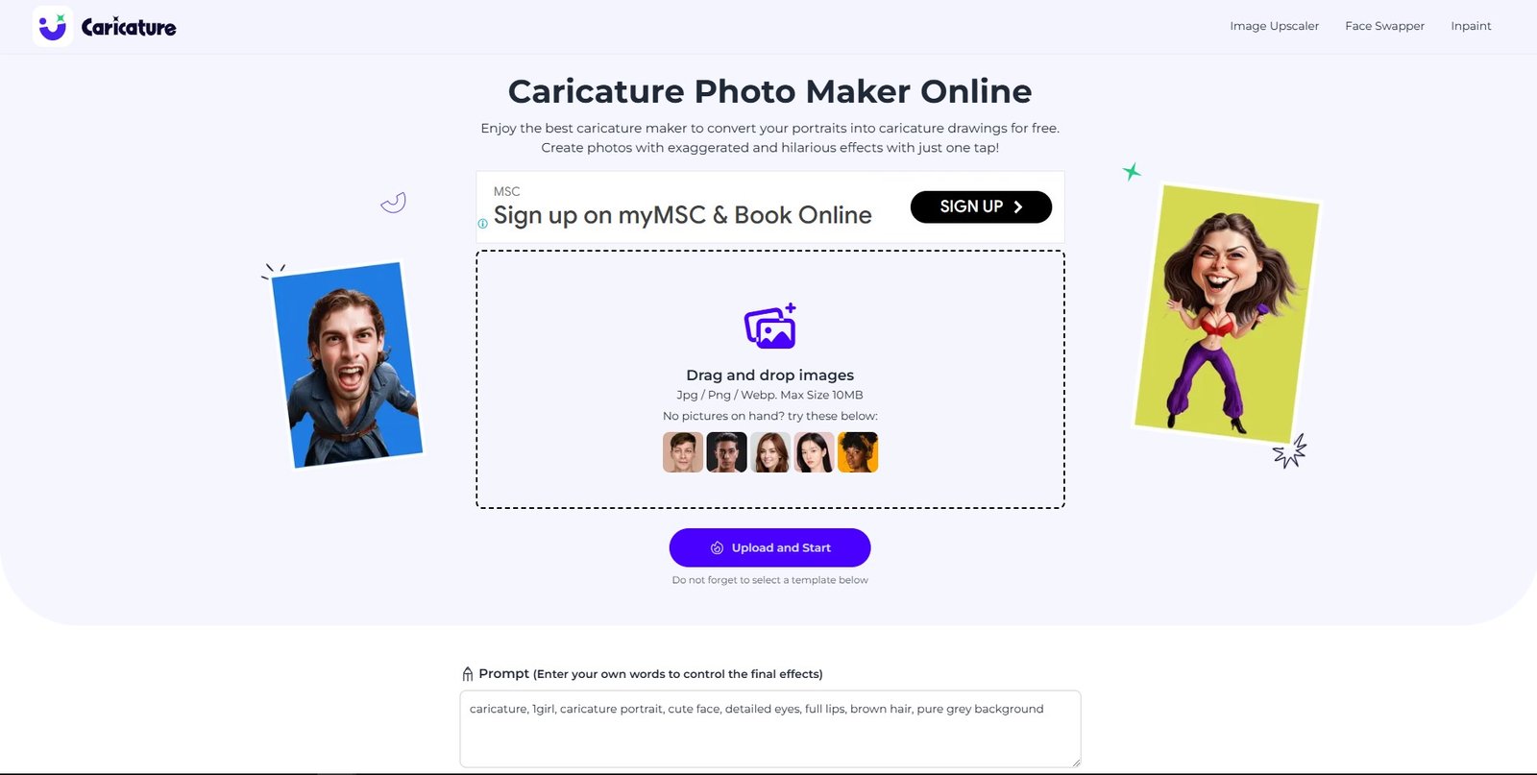Click the SIGN UP ad button
The image size is (1537, 775).
click(981, 206)
